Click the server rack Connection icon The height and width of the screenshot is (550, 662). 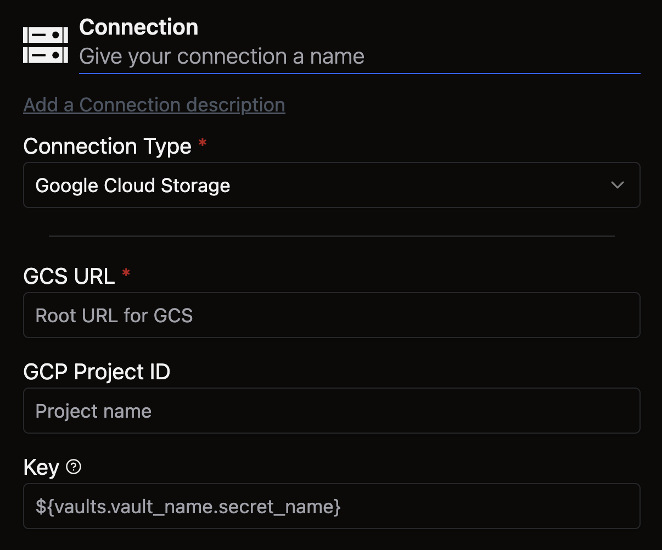46,45
